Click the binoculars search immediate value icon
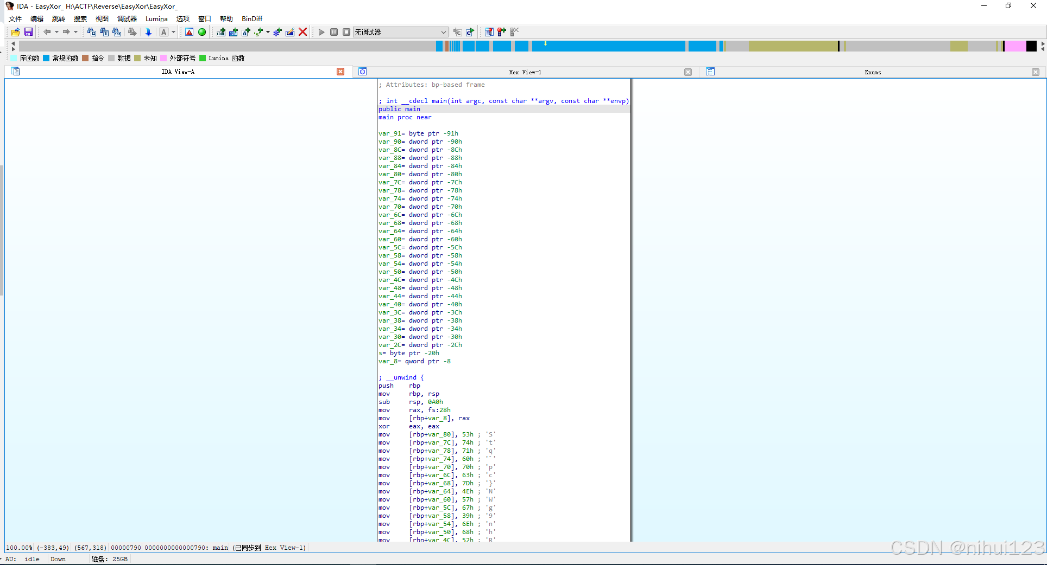The width and height of the screenshot is (1047, 565). 92,32
